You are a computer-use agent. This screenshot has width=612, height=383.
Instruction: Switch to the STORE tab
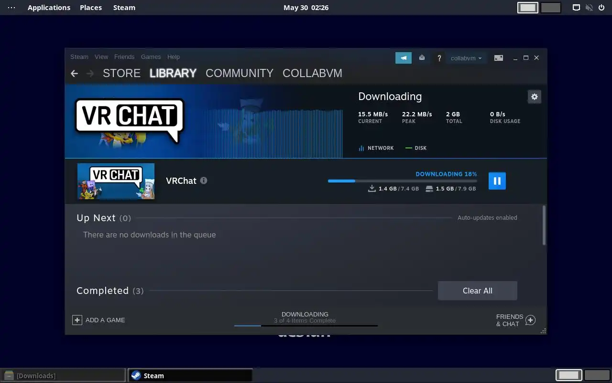click(x=121, y=73)
